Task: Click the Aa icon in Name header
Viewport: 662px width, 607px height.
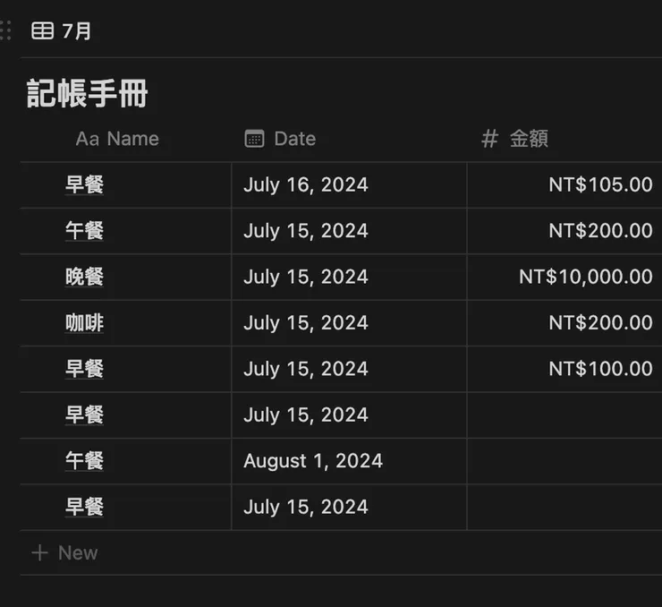Action: click(x=87, y=139)
